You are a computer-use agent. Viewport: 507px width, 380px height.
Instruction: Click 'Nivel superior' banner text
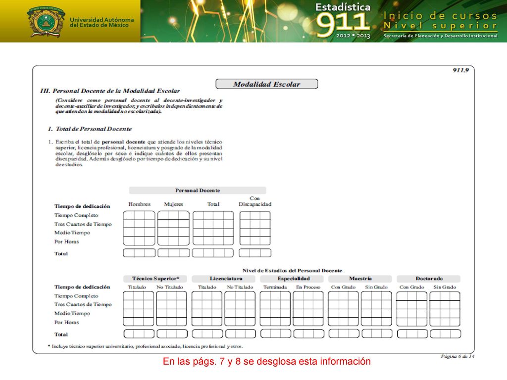pyautogui.click(x=440, y=26)
